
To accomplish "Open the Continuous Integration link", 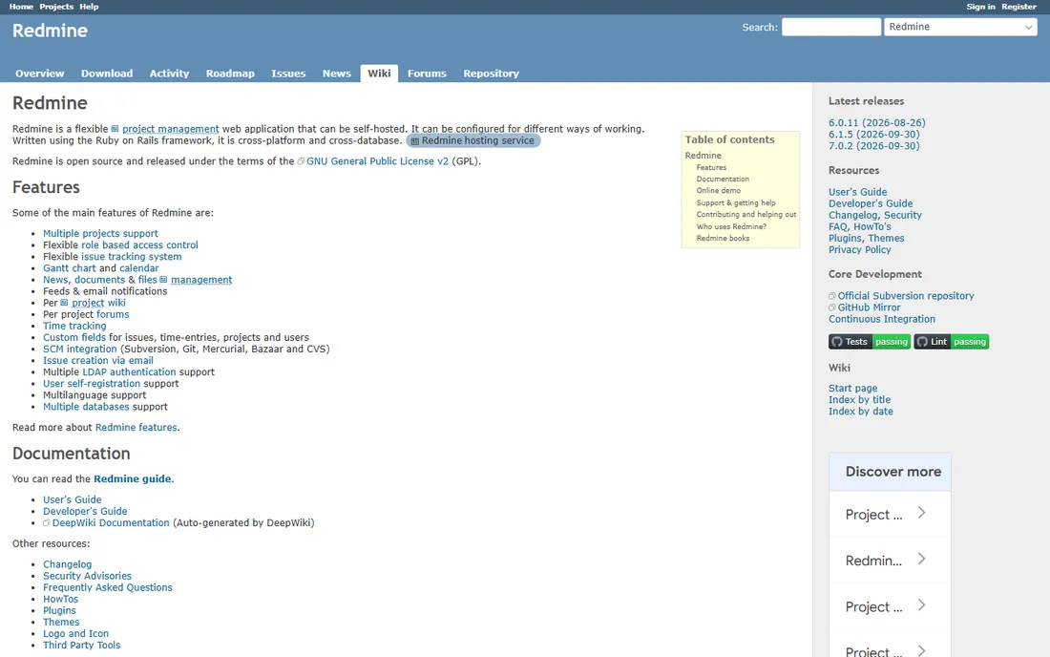I will click(882, 320).
